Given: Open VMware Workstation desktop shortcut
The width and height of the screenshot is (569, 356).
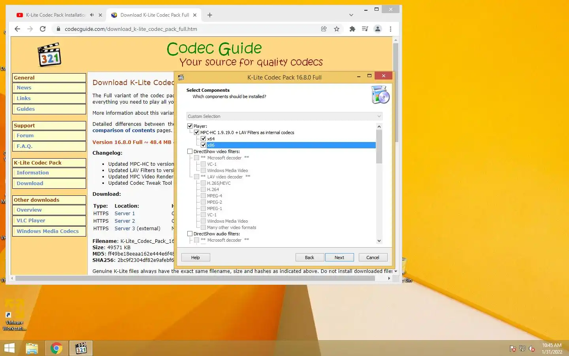Looking at the screenshot, I should pos(15,315).
